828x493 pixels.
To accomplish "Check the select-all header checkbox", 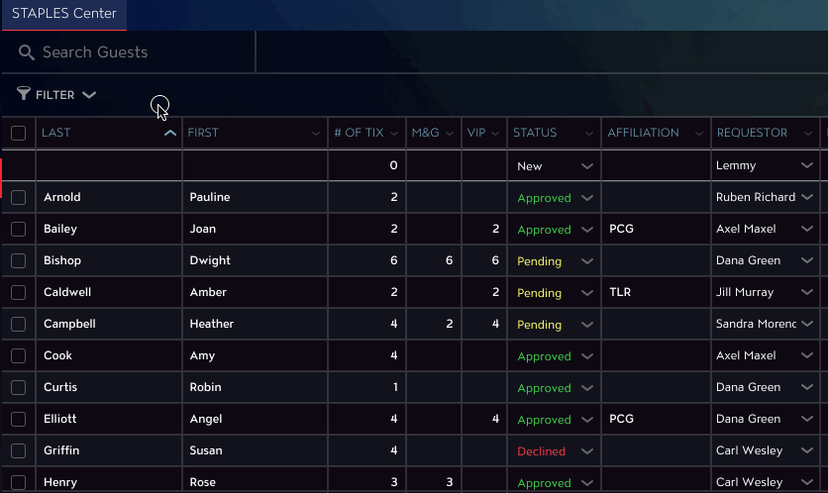I will click(x=19, y=133).
